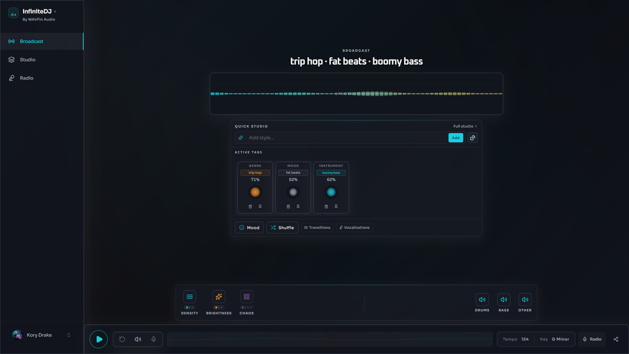Adjust the orange trip hop weight knob
This screenshot has height=354, width=629.
tap(255, 192)
